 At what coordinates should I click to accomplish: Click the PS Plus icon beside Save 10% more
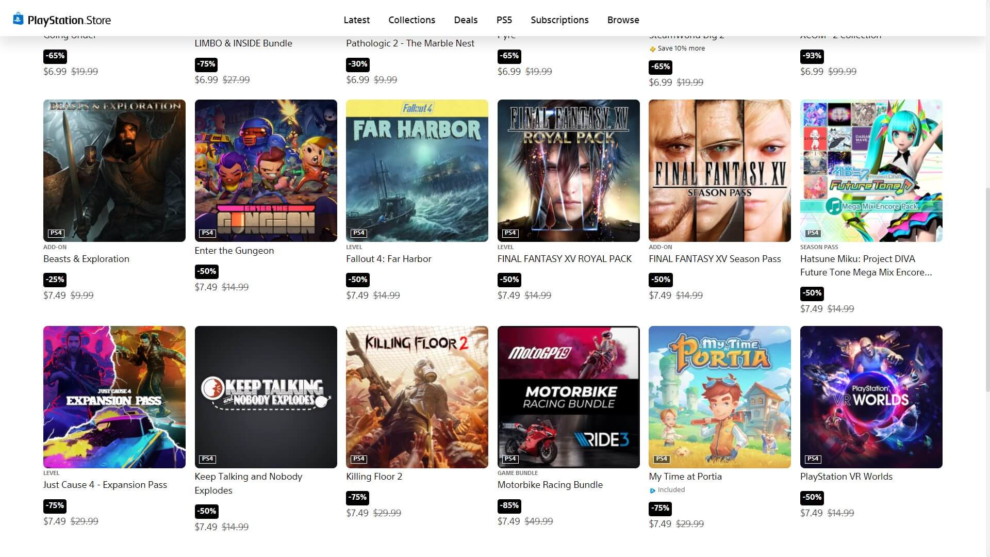click(x=652, y=49)
